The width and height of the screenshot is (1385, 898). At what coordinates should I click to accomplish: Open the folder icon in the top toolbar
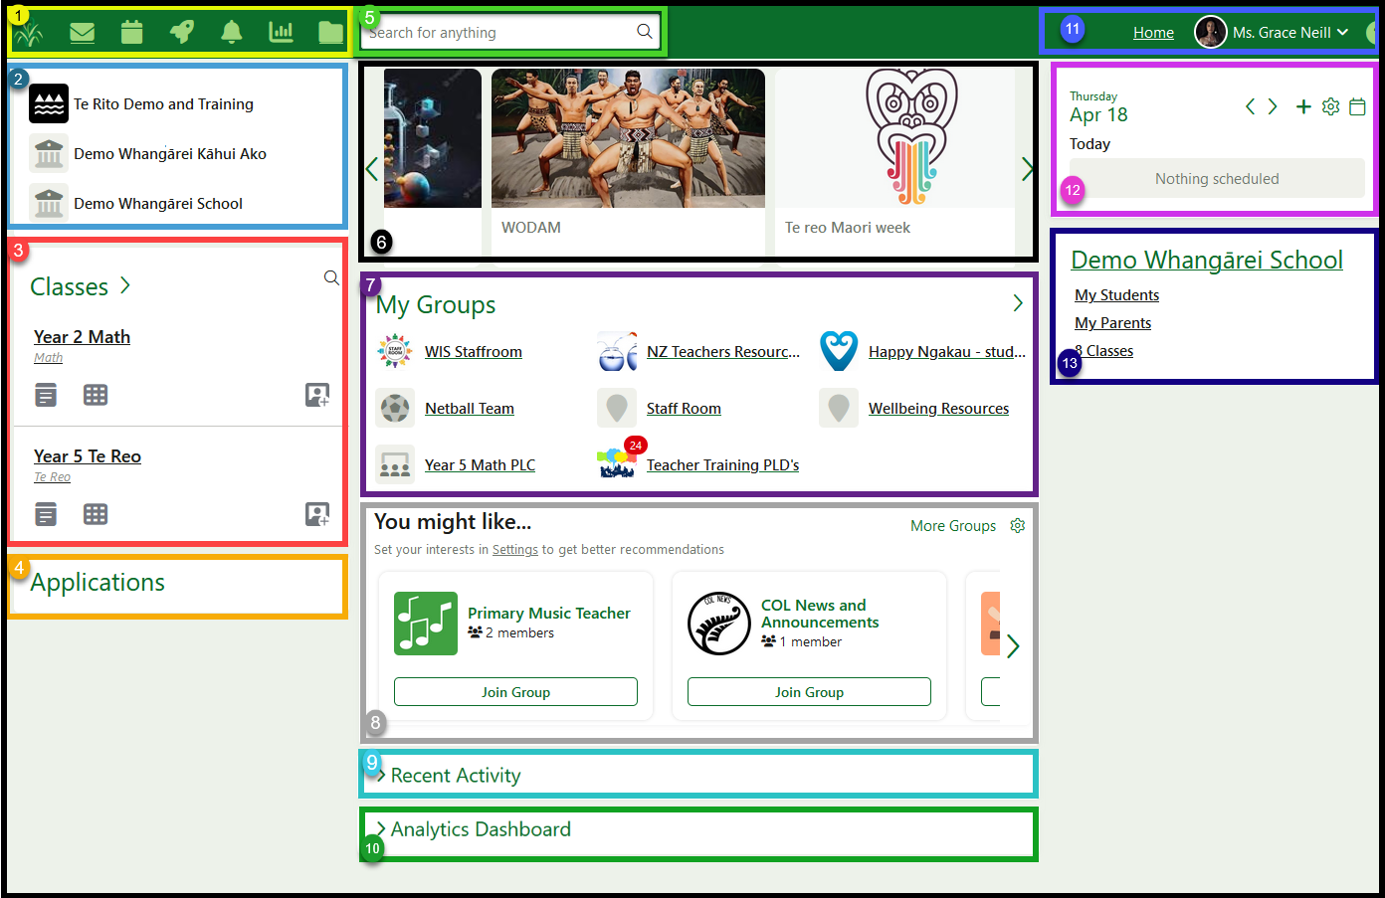pyautogui.click(x=330, y=32)
